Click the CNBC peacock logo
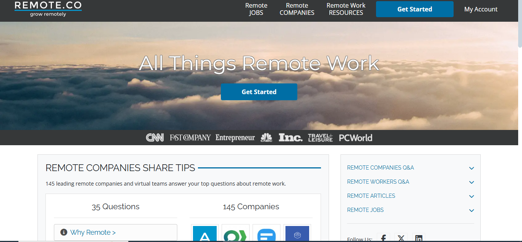522x242 pixels. tap(266, 138)
